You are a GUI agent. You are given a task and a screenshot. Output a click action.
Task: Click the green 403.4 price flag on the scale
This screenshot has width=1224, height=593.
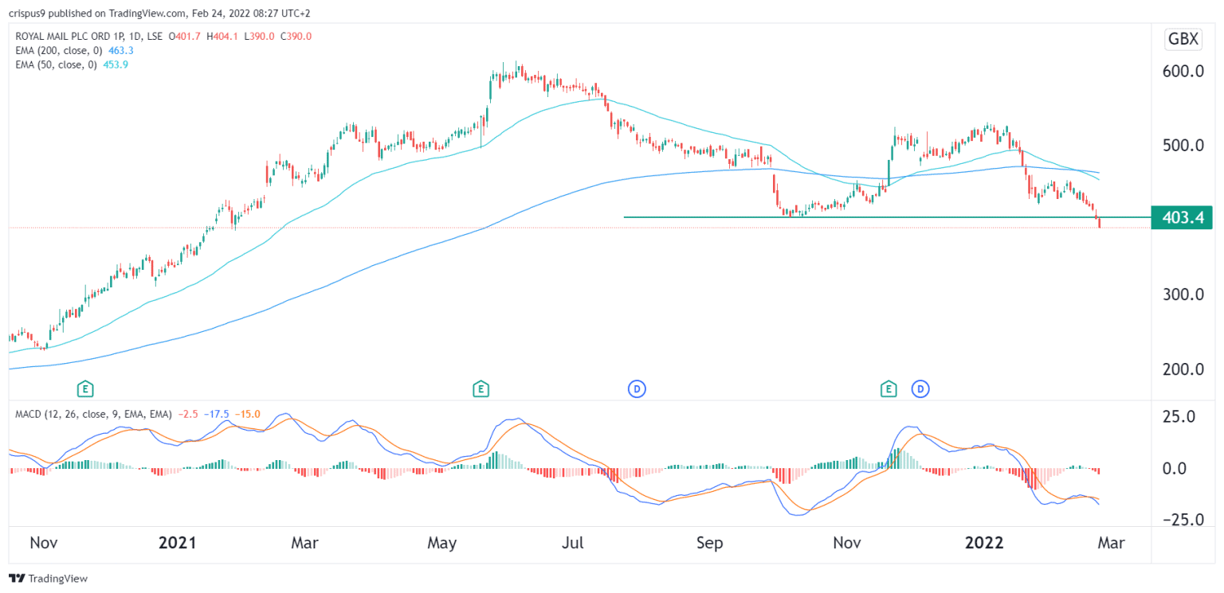click(x=1183, y=217)
